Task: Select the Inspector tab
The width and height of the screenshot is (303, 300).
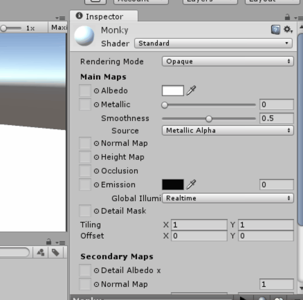Action: [x=104, y=16]
